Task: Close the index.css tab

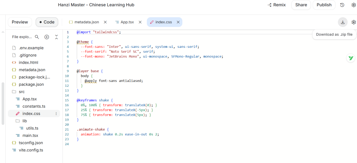Action: [178, 22]
